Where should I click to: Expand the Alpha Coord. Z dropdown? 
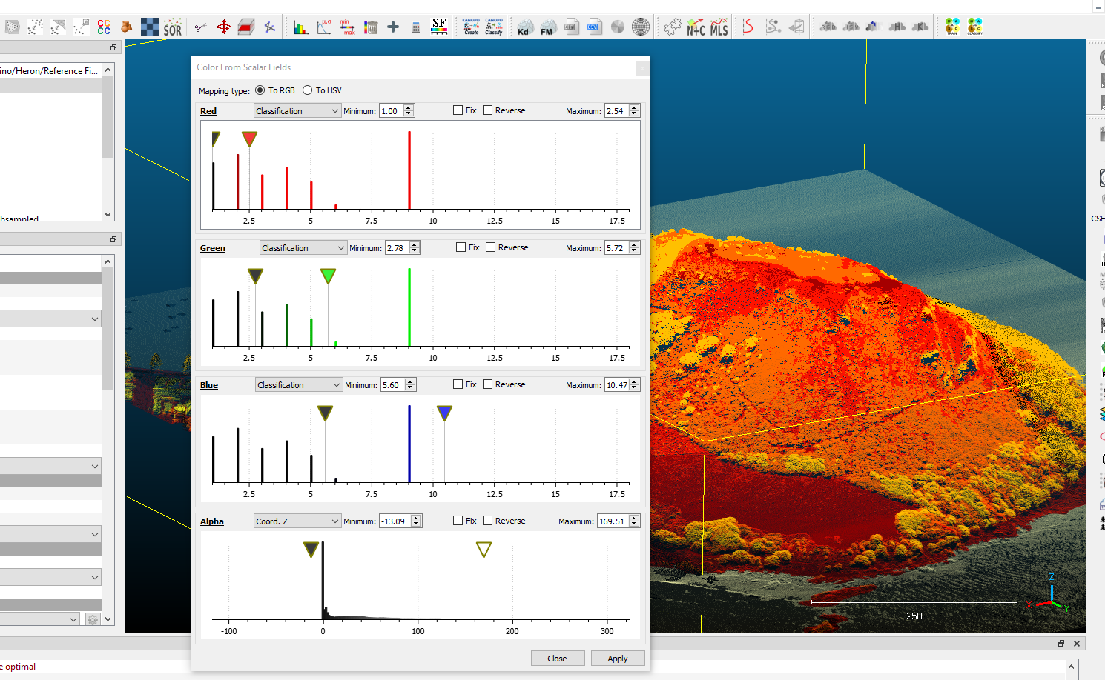(297, 521)
